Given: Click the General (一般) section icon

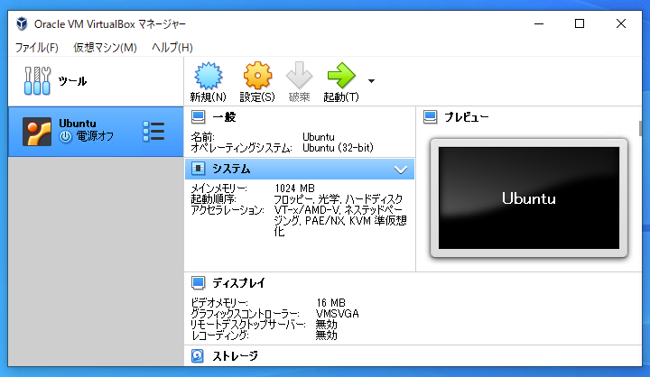Looking at the screenshot, I should 198,117.
